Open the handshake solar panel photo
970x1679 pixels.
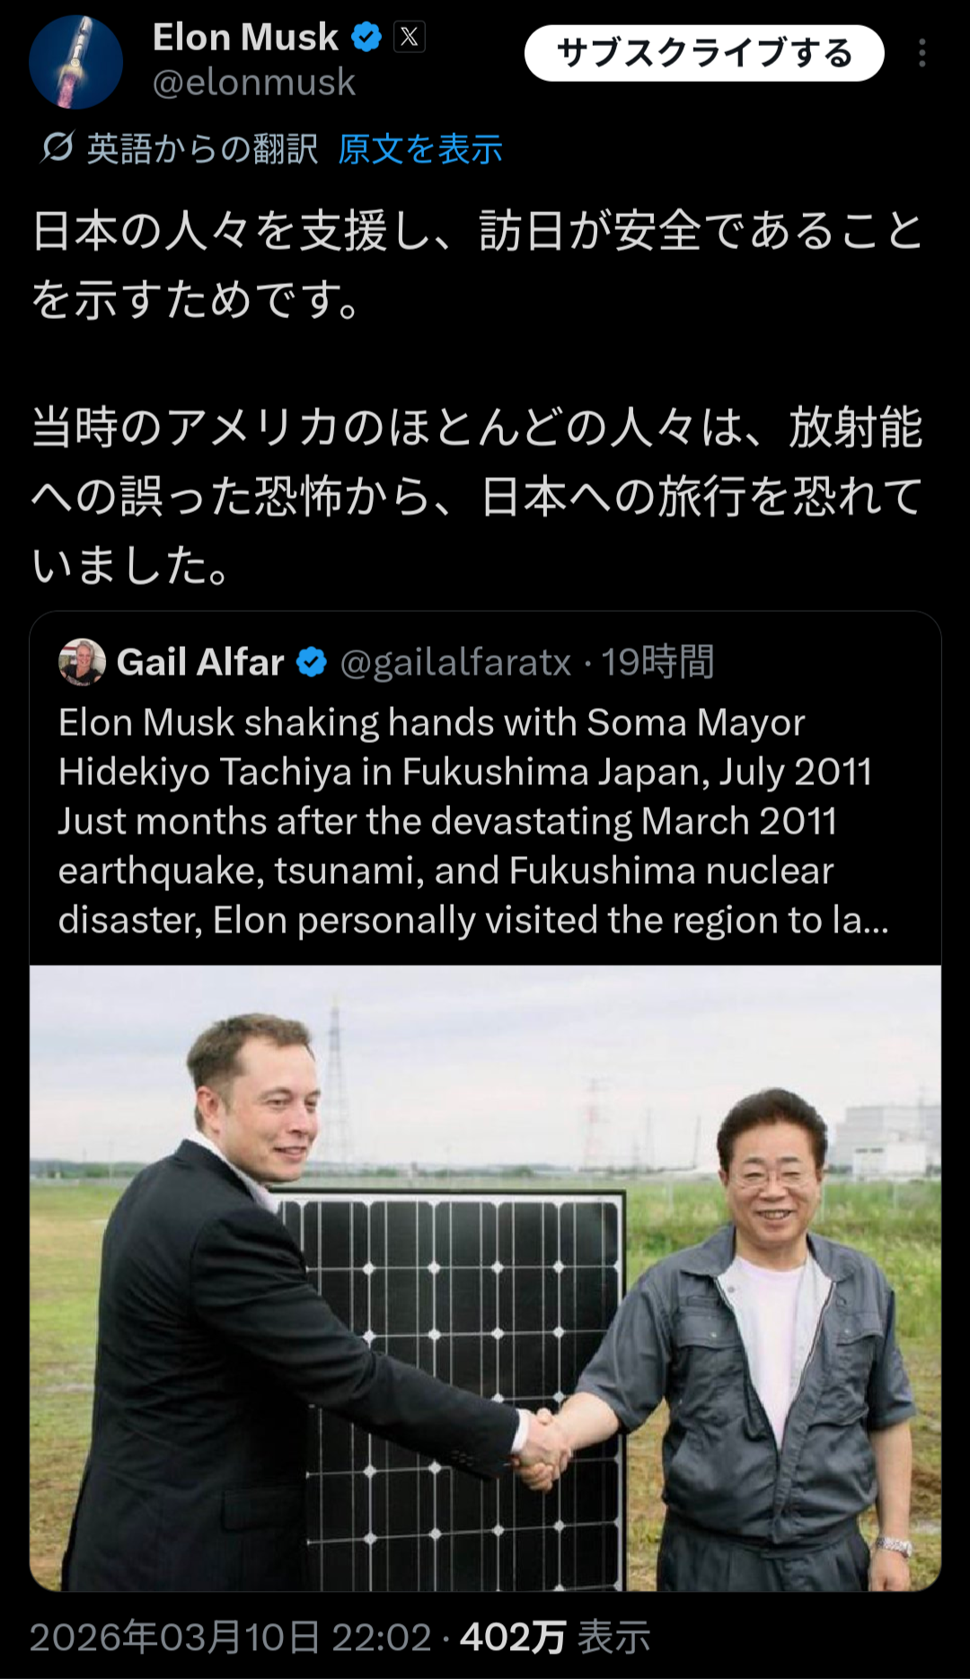[485, 1277]
